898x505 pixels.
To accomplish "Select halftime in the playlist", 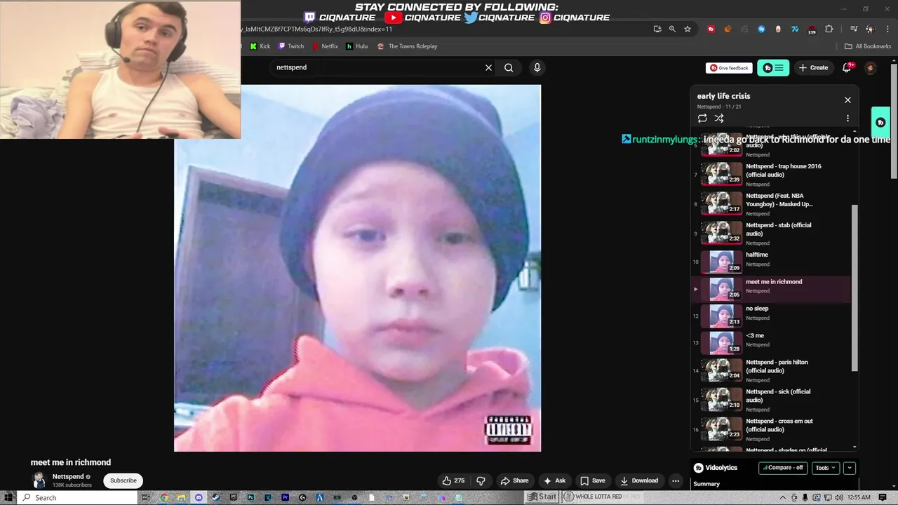I will [x=771, y=262].
